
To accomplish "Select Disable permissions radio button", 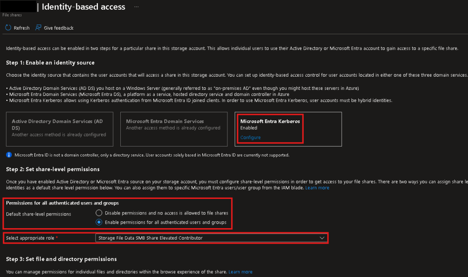I will [x=99, y=213].
